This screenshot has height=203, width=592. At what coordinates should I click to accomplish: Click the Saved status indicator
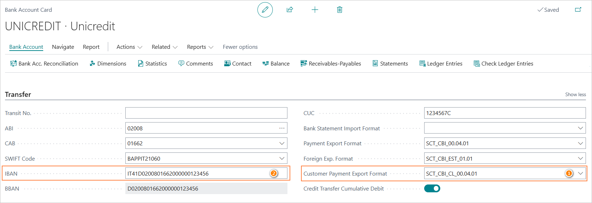pos(548,10)
